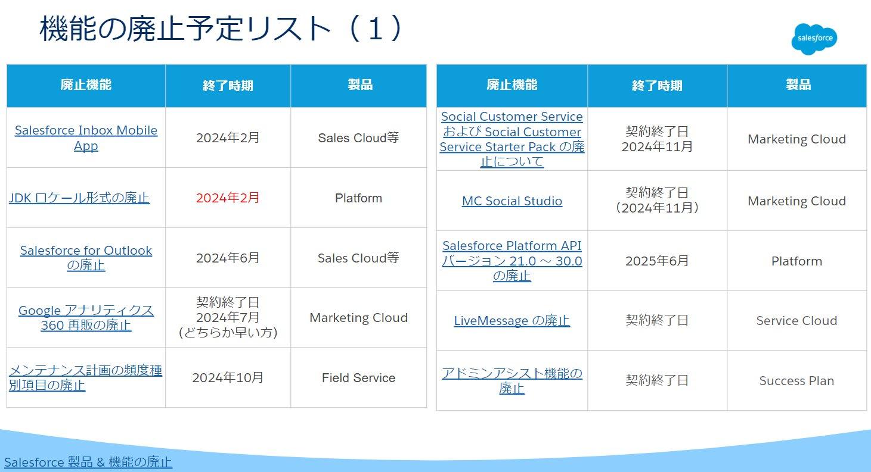Open the アドミンアシスト機能の廃止 link
Viewport: 871px width, 472px height.
512,381
